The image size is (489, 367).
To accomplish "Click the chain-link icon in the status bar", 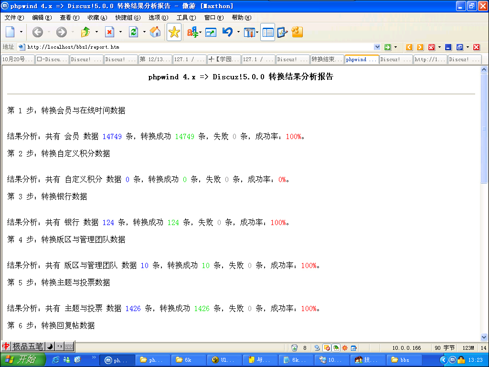I will 317,348.
